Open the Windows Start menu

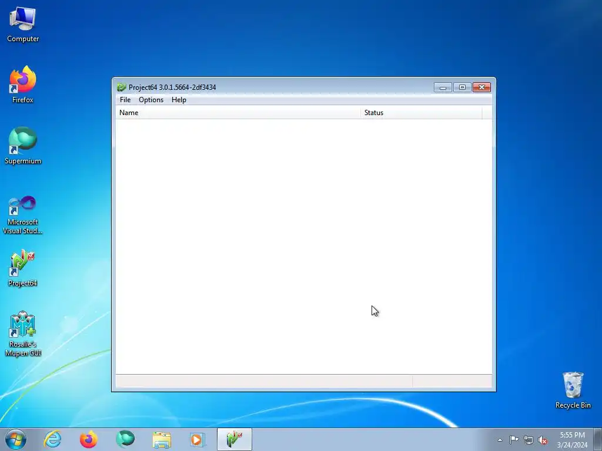pos(16,439)
